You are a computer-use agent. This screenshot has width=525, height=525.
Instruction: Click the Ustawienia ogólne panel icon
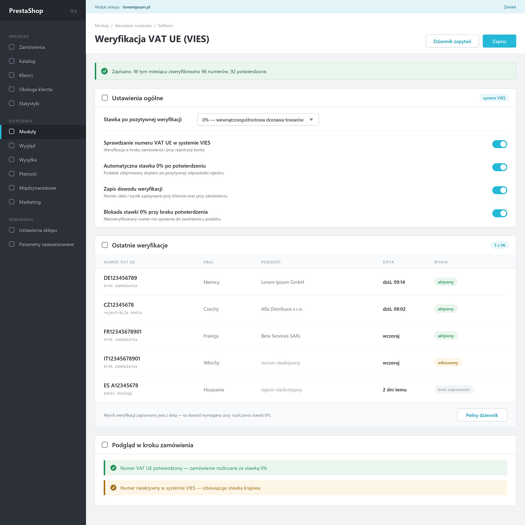[x=105, y=98]
